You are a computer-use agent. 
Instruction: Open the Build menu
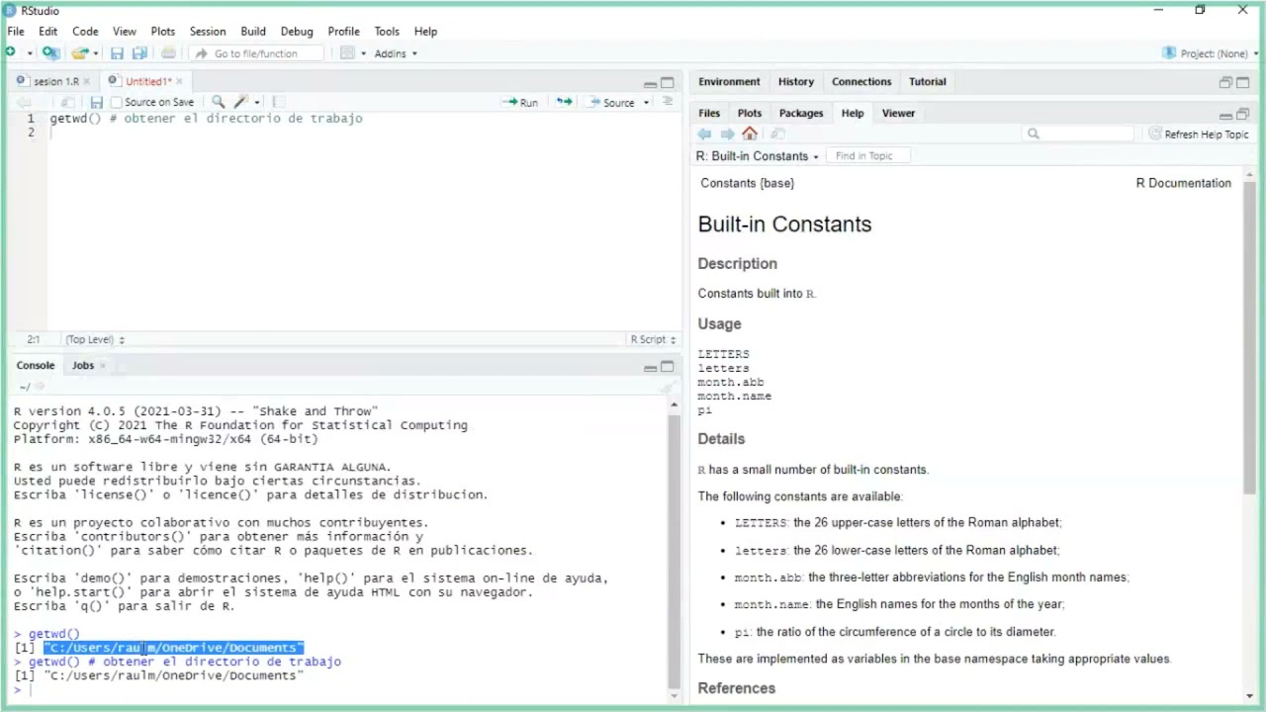click(253, 32)
